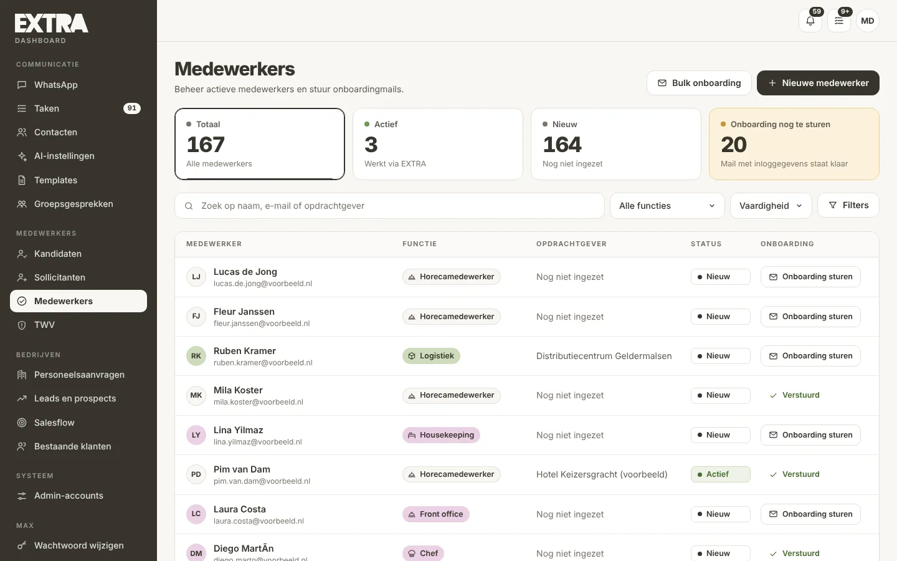Focus the search by name or e-mail field
Viewport: 897px width, 561px height.
389,206
